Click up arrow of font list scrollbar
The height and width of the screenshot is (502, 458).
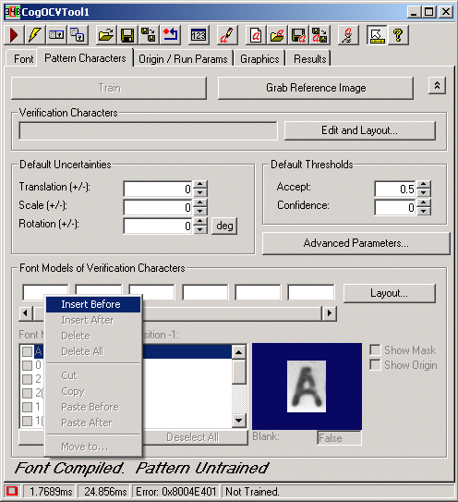[x=238, y=352]
